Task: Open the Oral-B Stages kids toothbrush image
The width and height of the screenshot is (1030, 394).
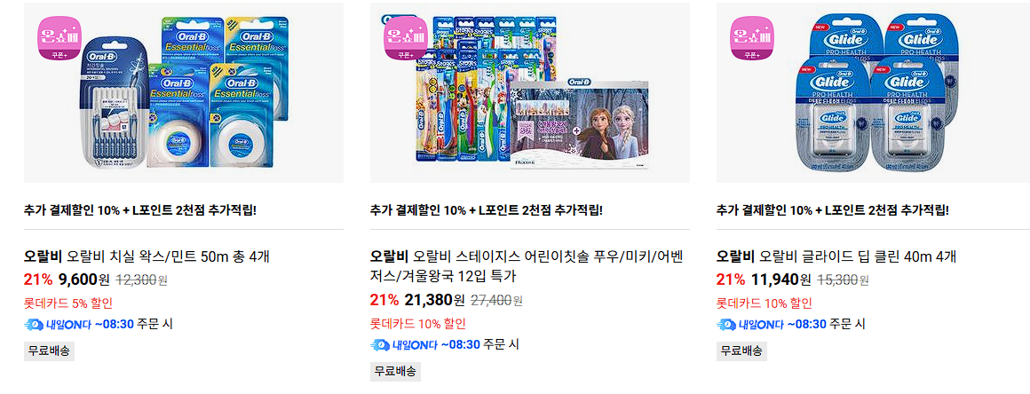Action: pos(530,92)
